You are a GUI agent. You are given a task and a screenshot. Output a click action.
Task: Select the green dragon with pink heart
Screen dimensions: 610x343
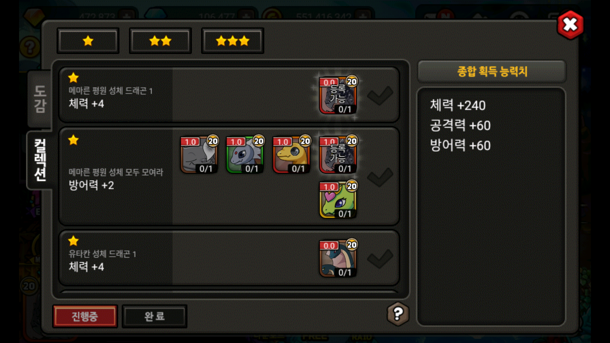point(338,200)
